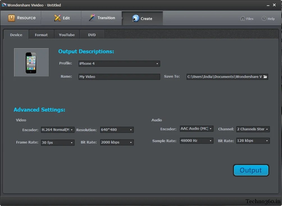Select the Create step
282x206 pixels.
pos(142,18)
